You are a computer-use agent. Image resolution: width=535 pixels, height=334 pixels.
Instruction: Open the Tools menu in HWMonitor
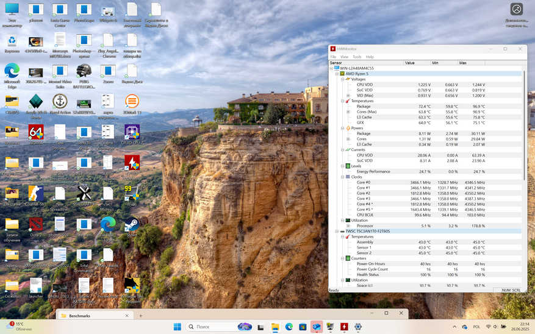(357, 57)
